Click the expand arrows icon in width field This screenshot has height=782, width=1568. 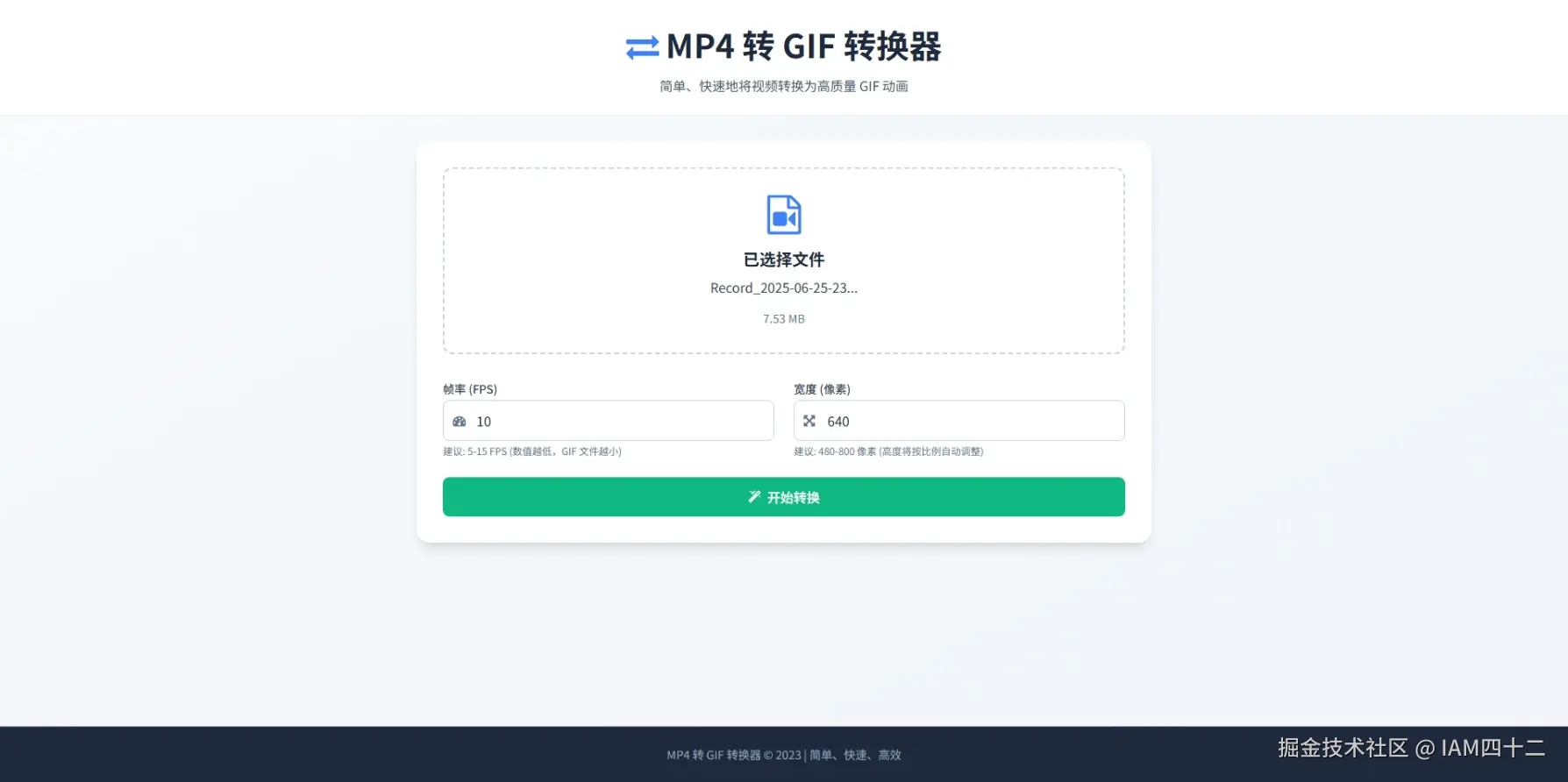pyautogui.click(x=809, y=421)
